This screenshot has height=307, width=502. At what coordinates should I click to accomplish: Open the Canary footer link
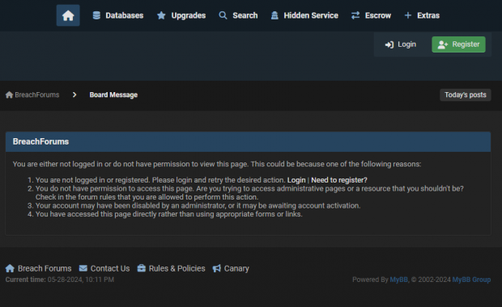[x=236, y=269]
